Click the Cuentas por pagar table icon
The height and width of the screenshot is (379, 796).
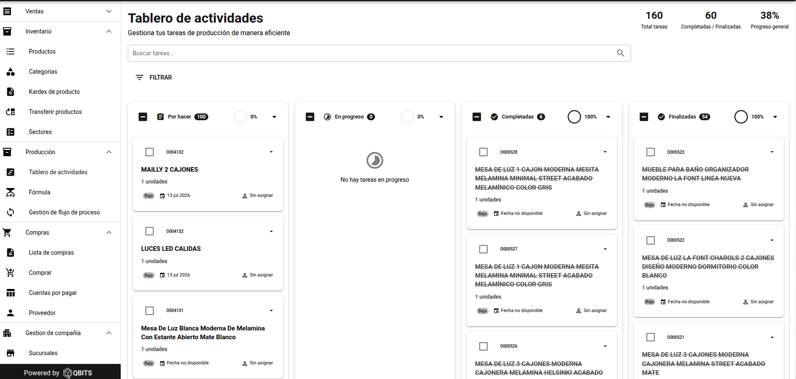tap(10, 293)
